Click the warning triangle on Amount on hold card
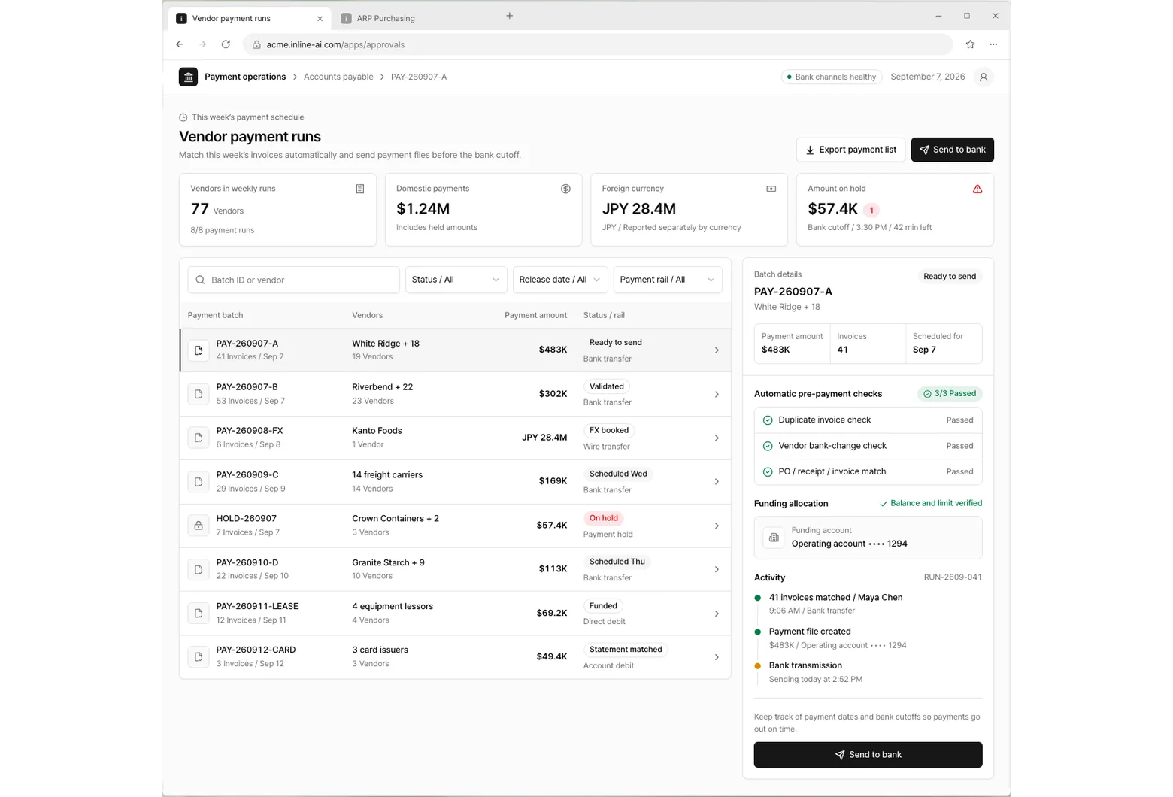The image size is (1173, 797). pyautogui.click(x=977, y=189)
